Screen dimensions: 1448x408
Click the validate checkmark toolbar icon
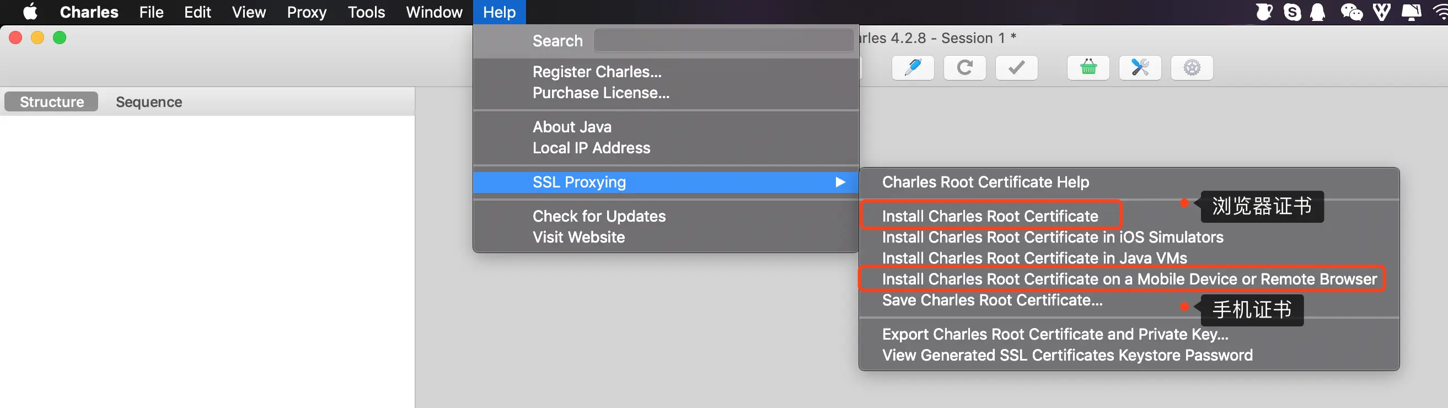(x=1016, y=68)
